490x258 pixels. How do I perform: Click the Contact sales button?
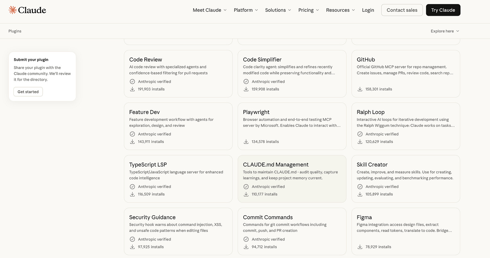tap(402, 10)
